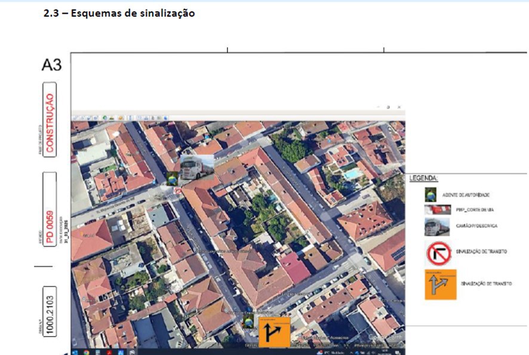This screenshot has height=355, width=529.
Task: Click the no-left-turn sign in the legend
Action: point(439,253)
